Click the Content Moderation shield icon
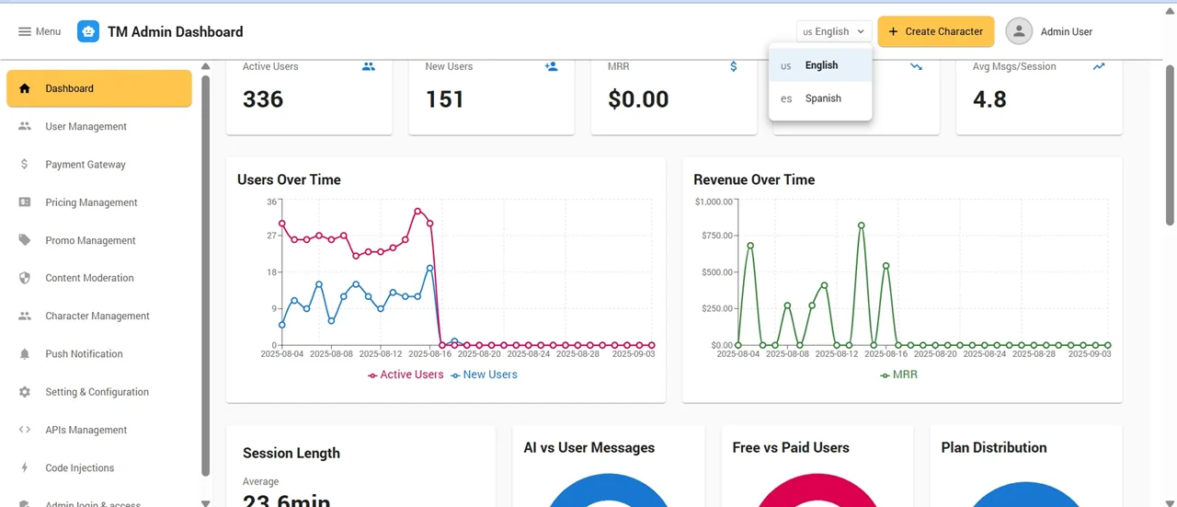Viewport: 1177px width, 507px height. pos(25,278)
